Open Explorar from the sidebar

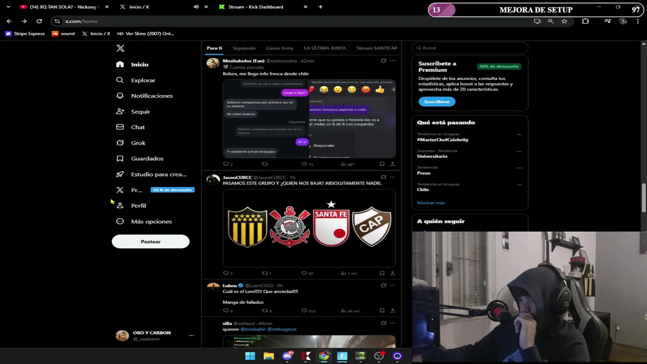coord(135,80)
